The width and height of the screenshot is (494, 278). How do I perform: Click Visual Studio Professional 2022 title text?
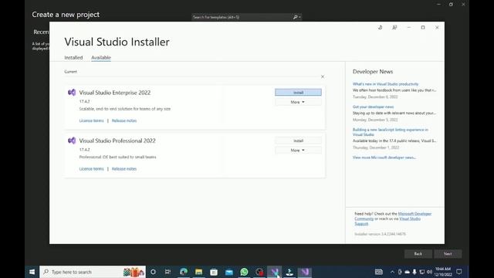117,141
